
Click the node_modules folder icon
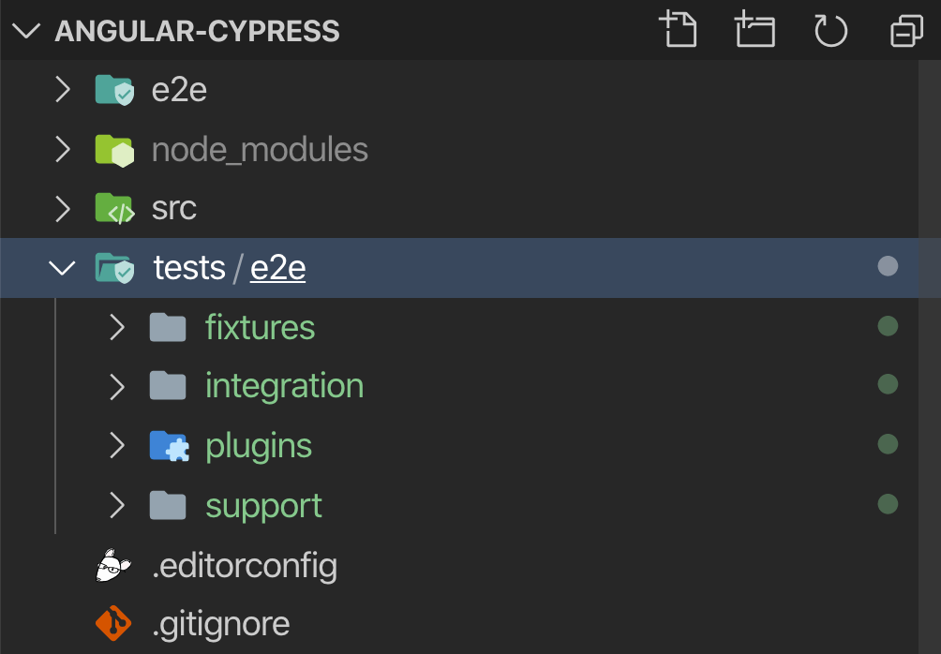pyautogui.click(x=114, y=150)
